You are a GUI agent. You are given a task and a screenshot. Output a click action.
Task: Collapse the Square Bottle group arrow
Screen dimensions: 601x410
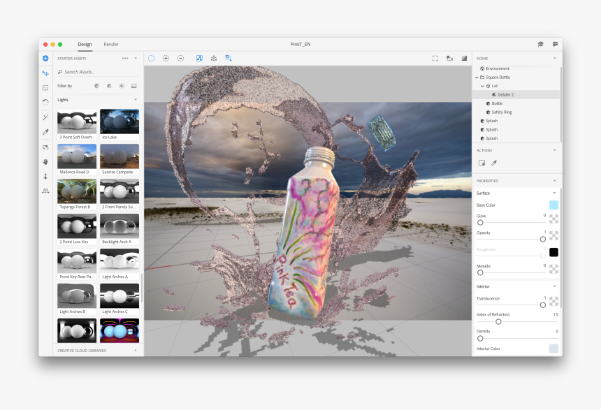click(x=477, y=78)
